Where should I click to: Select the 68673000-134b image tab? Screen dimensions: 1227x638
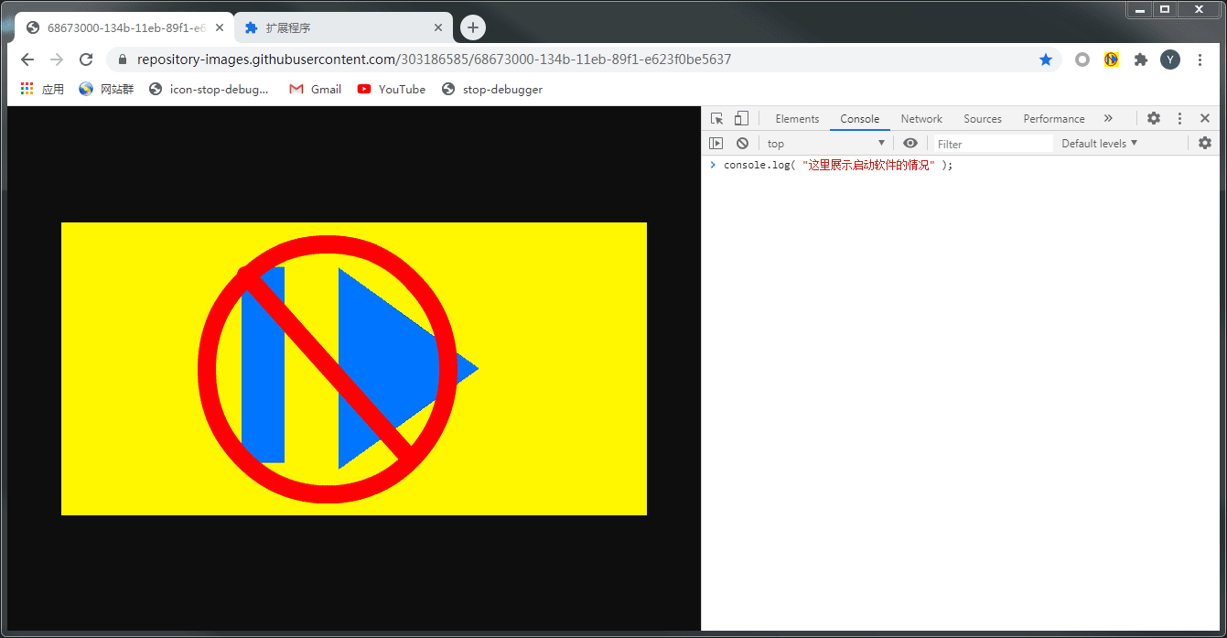[x=125, y=27]
